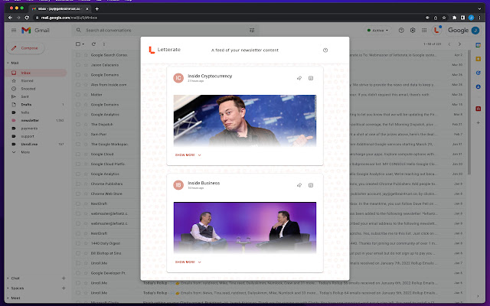The height and width of the screenshot is (306, 490).
Task: Go to newer messages page arrow
Action: tap(449, 44)
